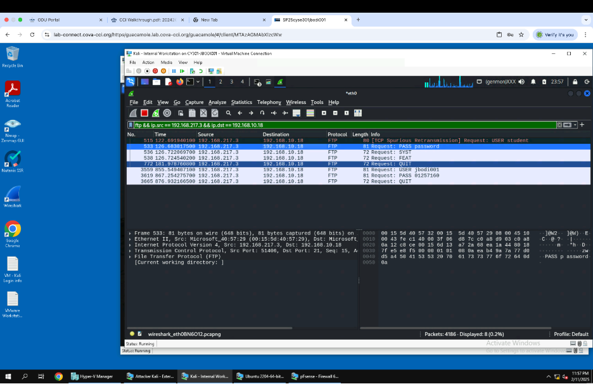The image size is (593, 384).
Task: Restart the current capture in Wireshark
Action: click(156, 113)
